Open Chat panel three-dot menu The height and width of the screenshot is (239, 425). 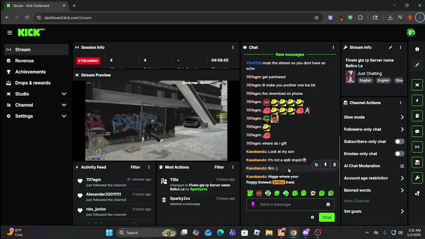tap(333, 47)
